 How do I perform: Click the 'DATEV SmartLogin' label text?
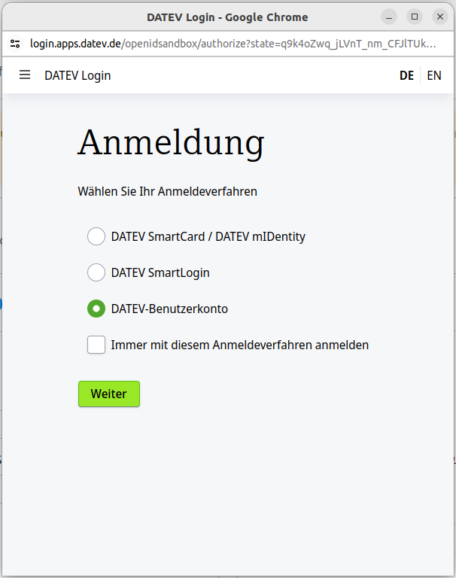[160, 272]
